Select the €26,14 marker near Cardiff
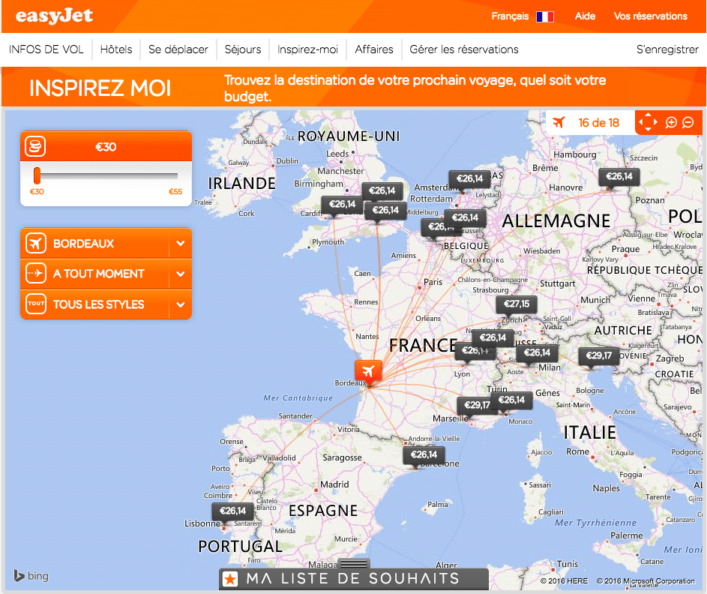The image size is (707, 594). [342, 205]
